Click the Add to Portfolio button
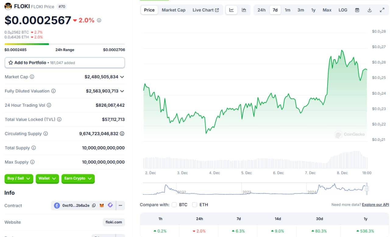This screenshot has height=237, width=390. tap(65, 63)
